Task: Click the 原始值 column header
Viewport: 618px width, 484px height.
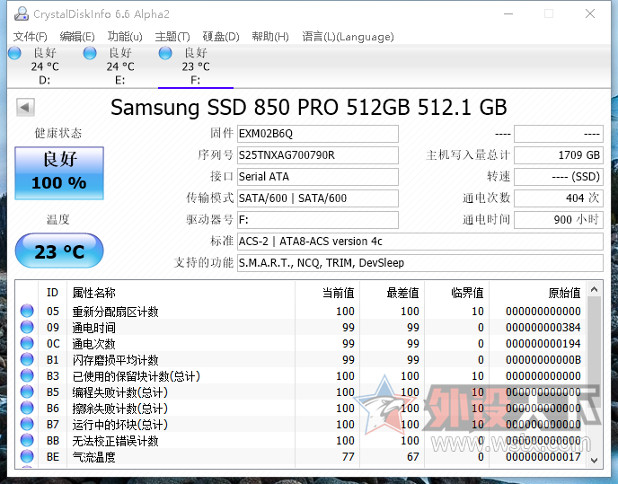Action: click(537, 293)
